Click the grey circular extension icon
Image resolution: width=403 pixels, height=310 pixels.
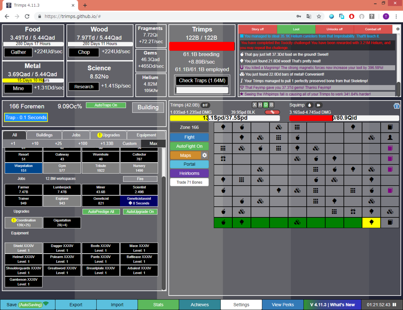click(x=362, y=16)
